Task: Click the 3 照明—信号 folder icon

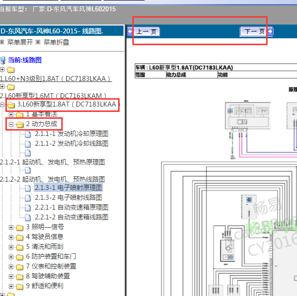Action: point(20,227)
